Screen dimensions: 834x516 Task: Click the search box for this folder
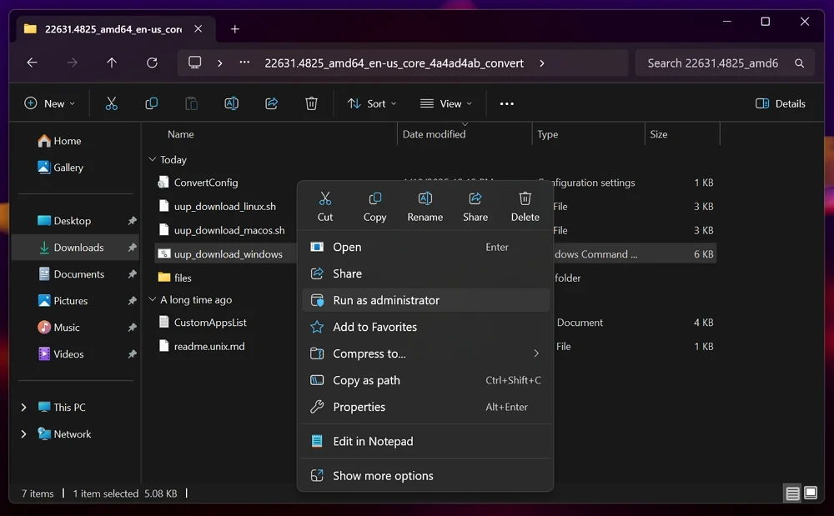[x=713, y=63]
